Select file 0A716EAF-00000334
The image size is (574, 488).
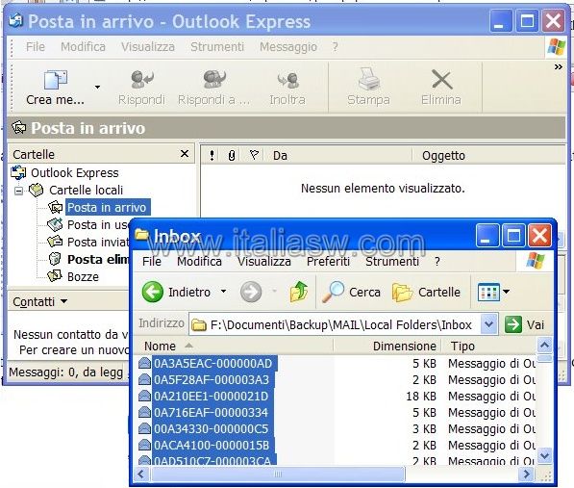pyautogui.click(x=212, y=413)
